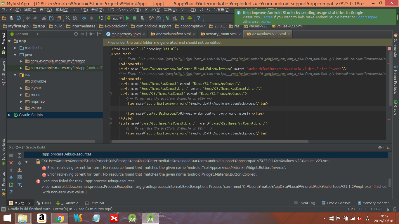Viewport: 399px width, 224px height.
Task: Open the Android Device Monitor icon
Action: 190,18
